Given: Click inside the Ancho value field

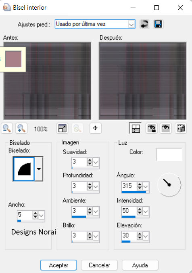Looking at the screenshot, I should 25,215.
